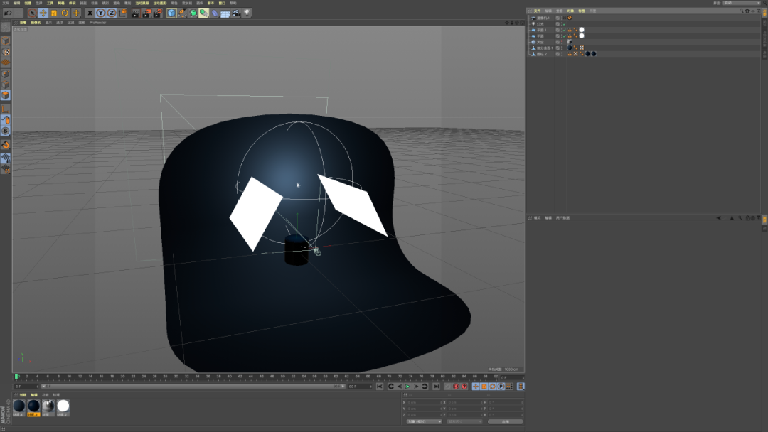The image size is (768, 432).
Task: Open the Cube primitive object icon
Action: [171, 13]
